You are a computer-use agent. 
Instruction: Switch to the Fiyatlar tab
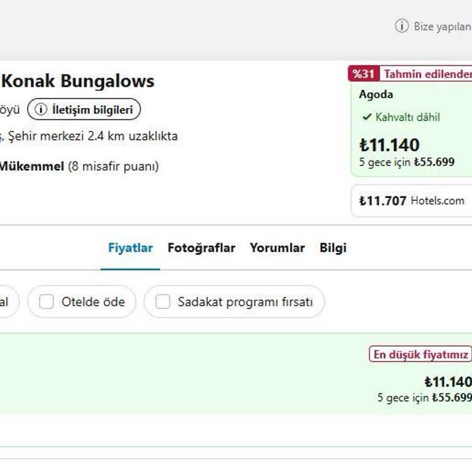pyautogui.click(x=130, y=248)
